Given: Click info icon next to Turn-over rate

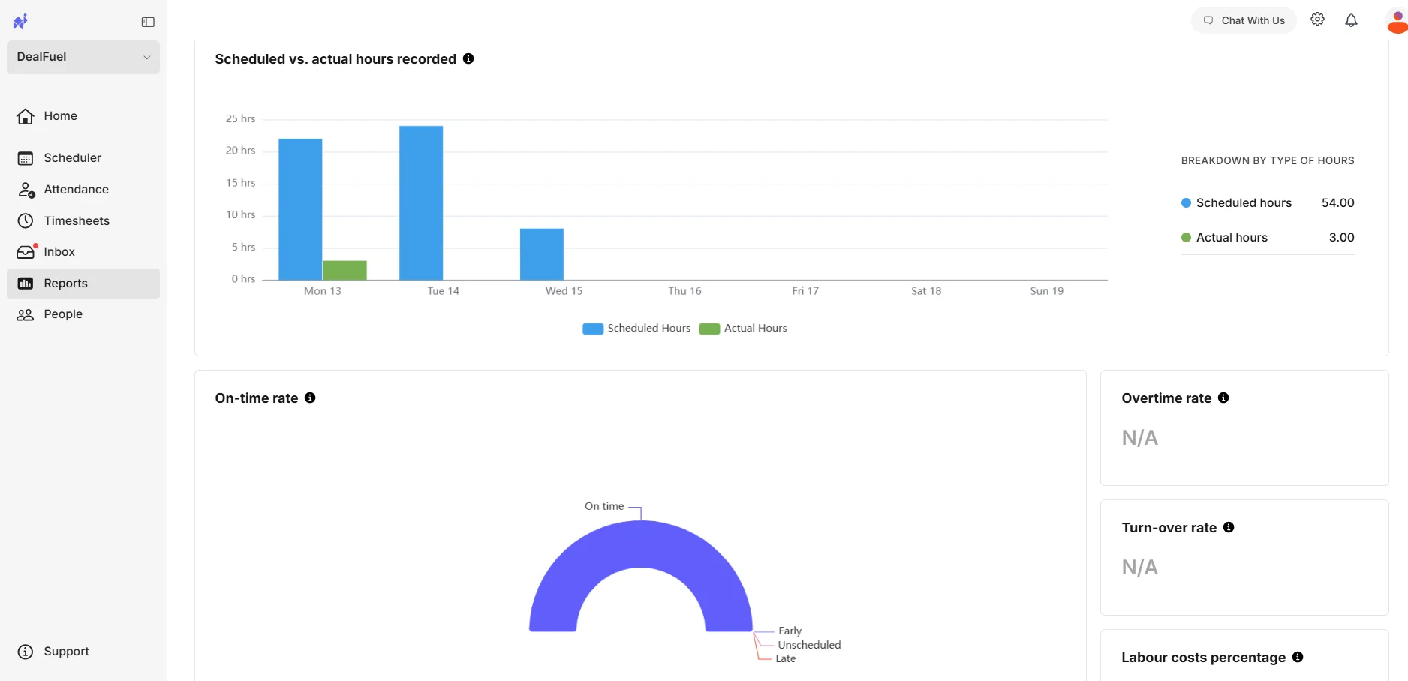Looking at the screenshot, I should [x=1229, y=527].
